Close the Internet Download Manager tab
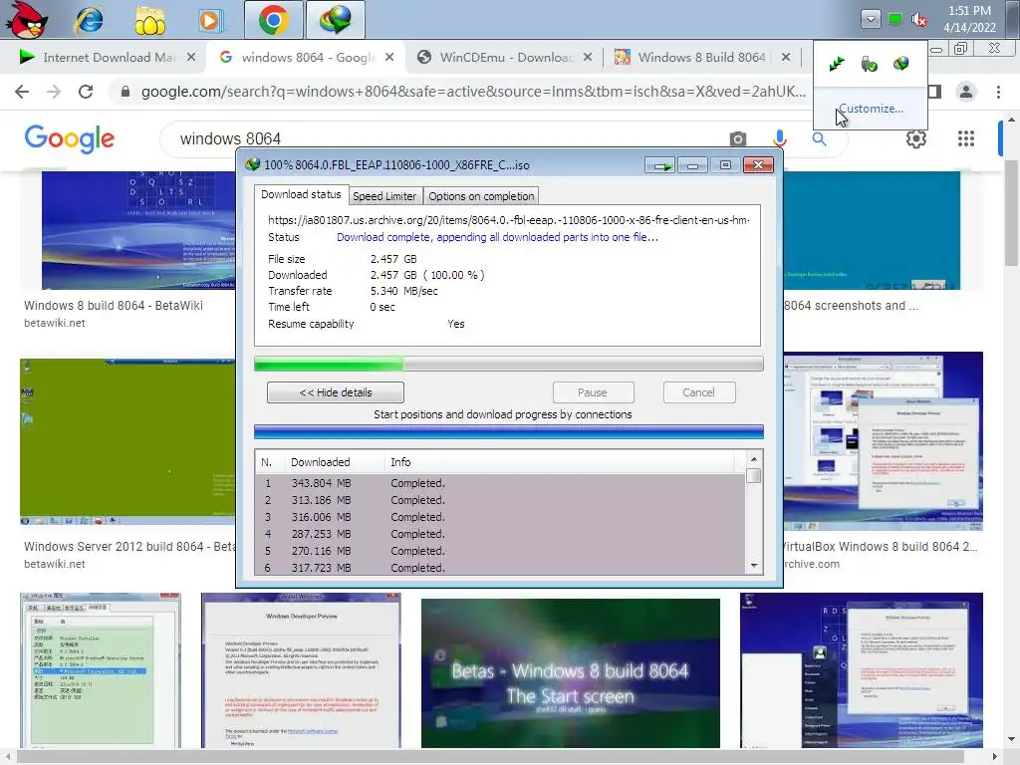 click(x=190, y=57)
